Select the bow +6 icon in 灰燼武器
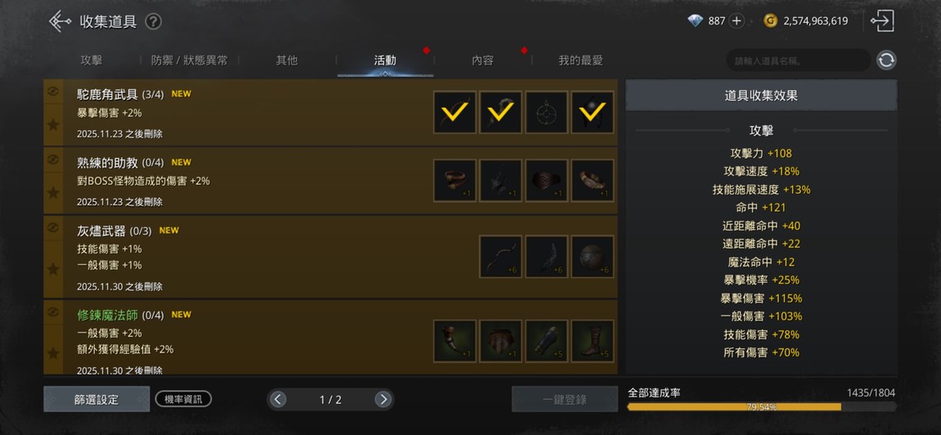The width and height of the screenshot is (941, 435). point(501,257)
